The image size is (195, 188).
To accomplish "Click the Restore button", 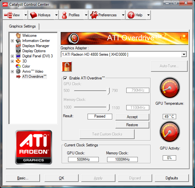I will click(132, 125).
